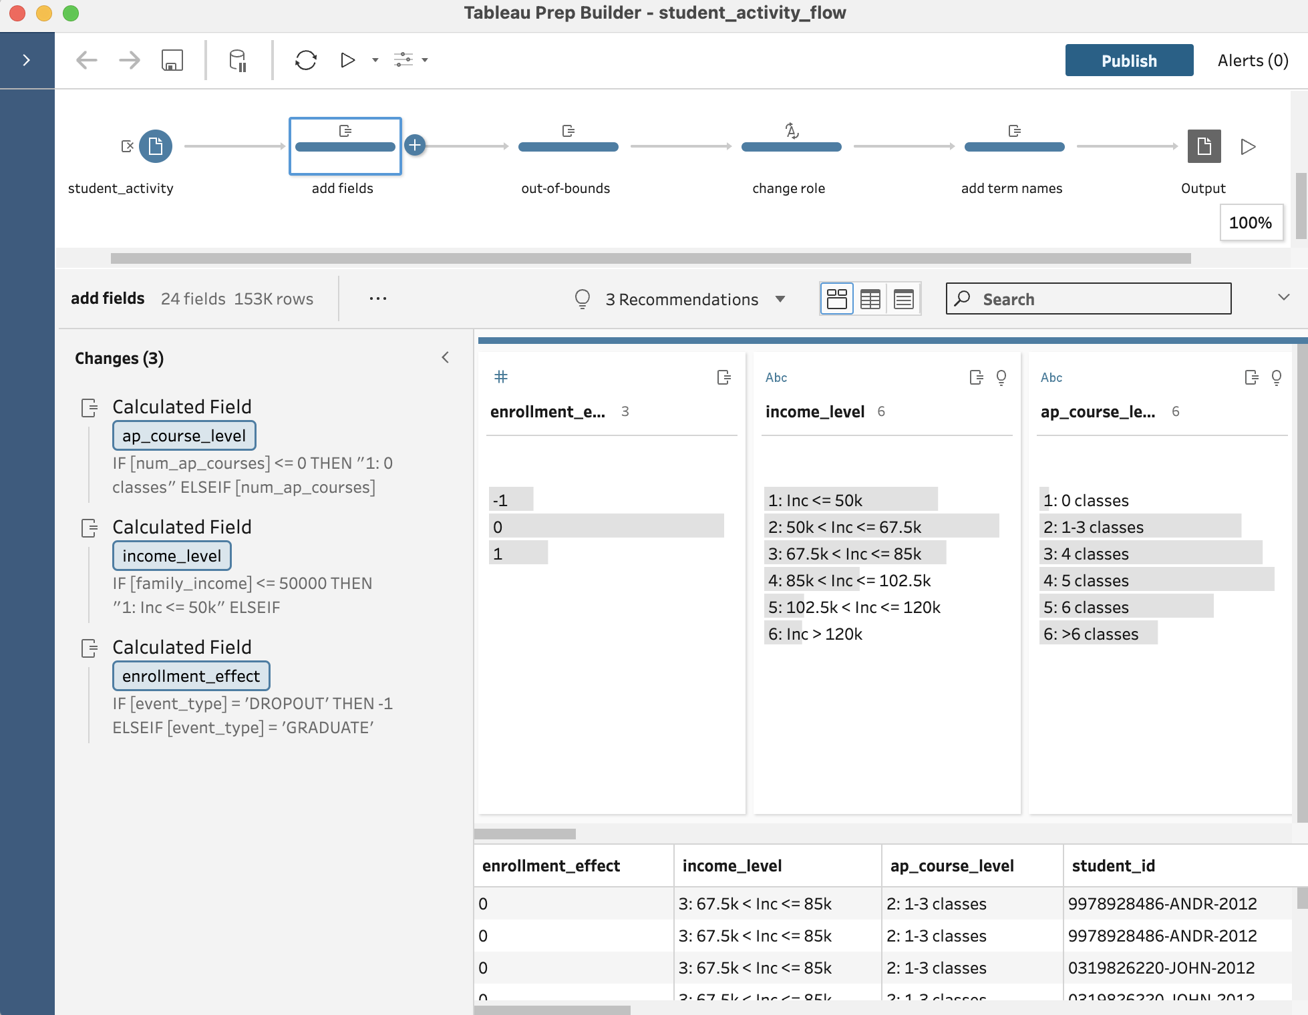Click the income_level grid column header
The height and width of the screenshot is (1015, 1308).
778,865
